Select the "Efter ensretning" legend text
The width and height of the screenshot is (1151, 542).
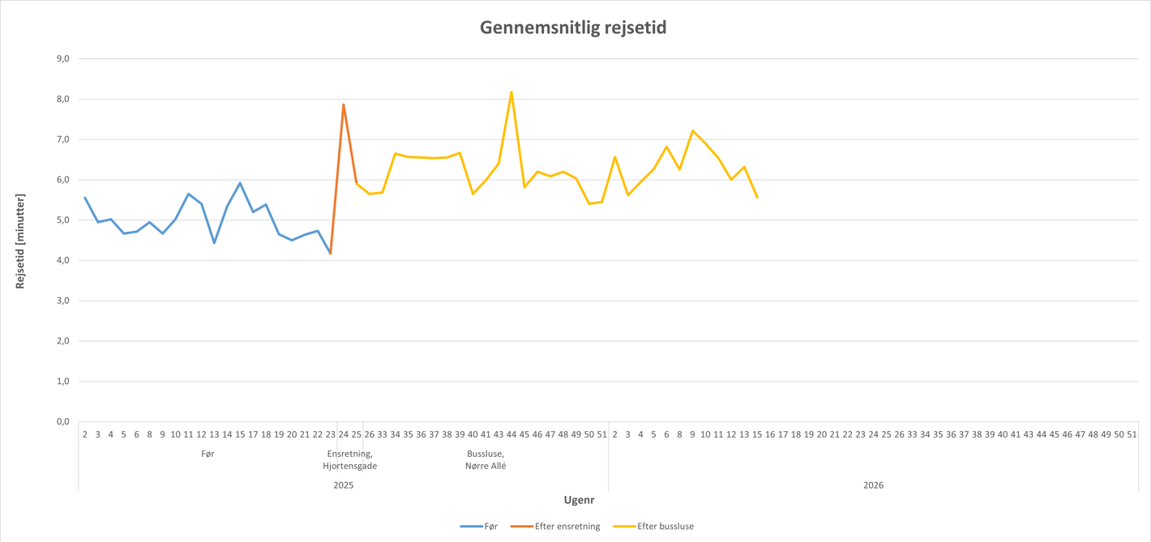(x=567, y=527)
